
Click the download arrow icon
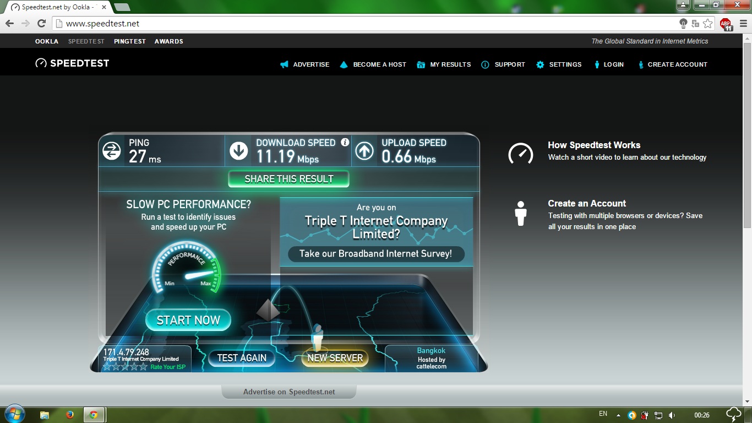[x=238, y=151]
